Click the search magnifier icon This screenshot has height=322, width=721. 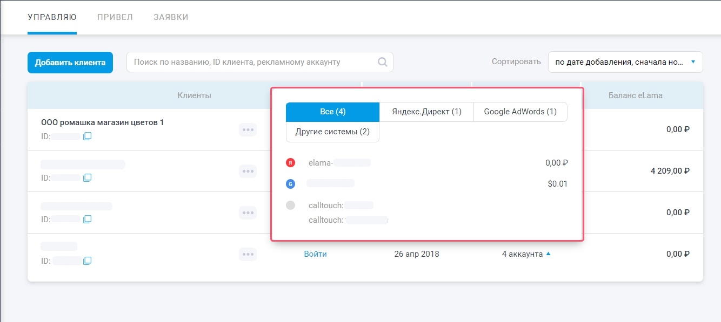[x=383, y=62]
